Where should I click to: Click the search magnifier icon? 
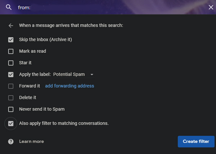(9, 7)
